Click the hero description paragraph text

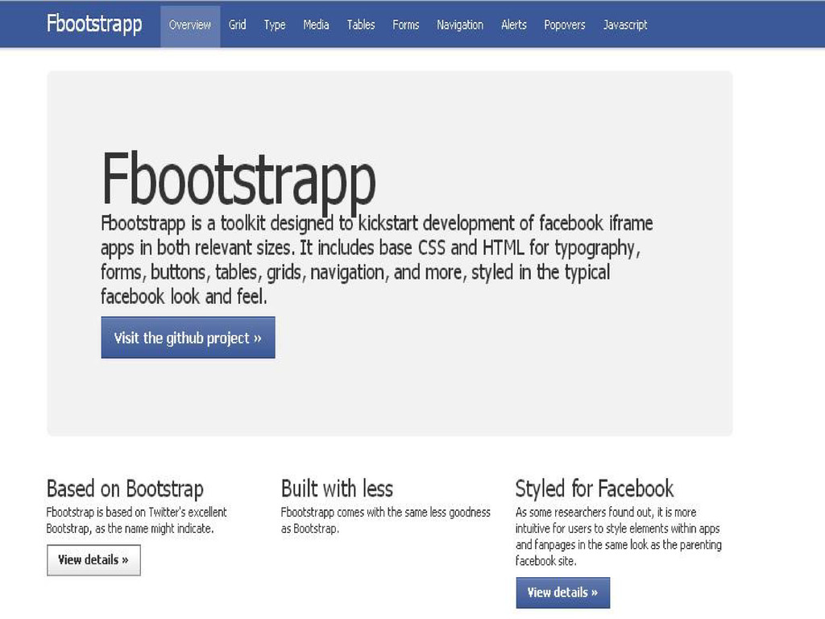pyautogui.click(x=377, y=260)
